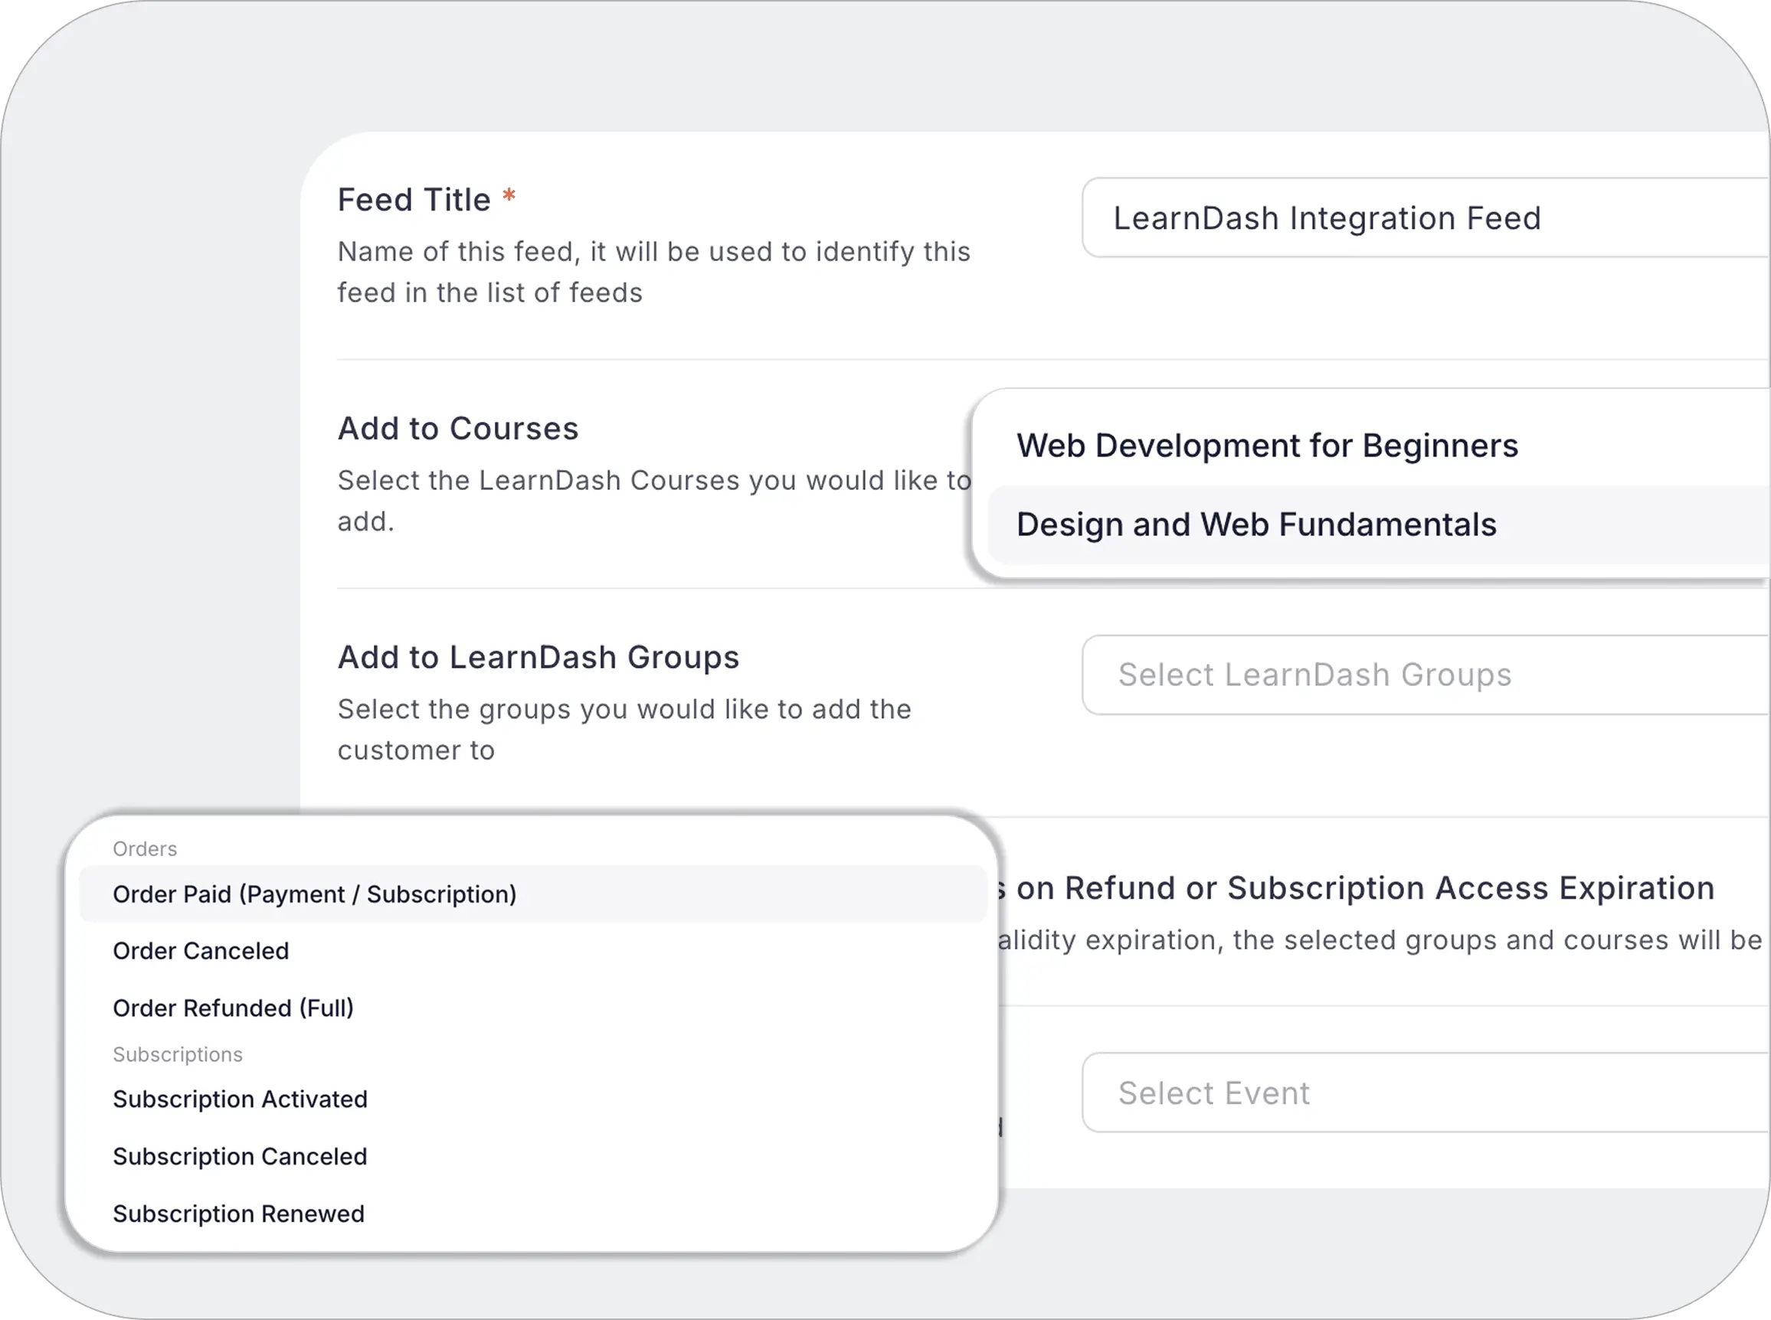Choose Subscription Renewed event option

(x=238, y=1214)
